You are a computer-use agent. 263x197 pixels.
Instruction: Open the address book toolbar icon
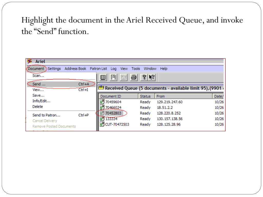click(x=103, y=77)
